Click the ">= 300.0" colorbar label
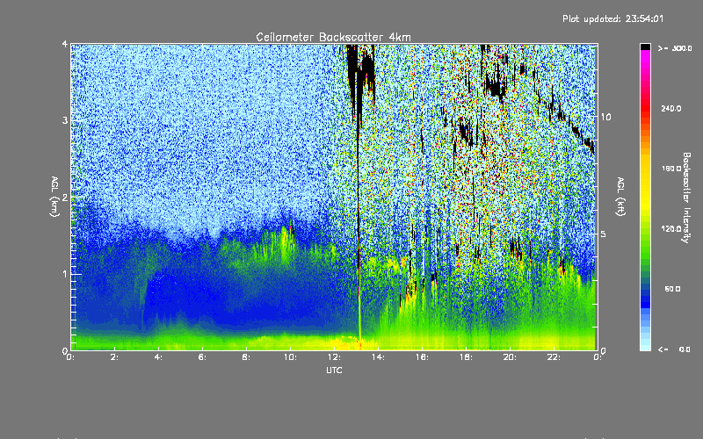The image size is (703, 439). point(675,48)
